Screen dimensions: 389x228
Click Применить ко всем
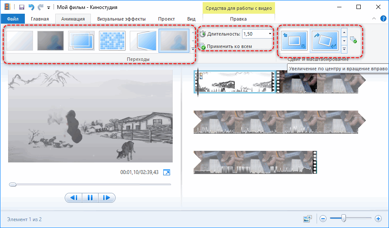pos(230,46)
